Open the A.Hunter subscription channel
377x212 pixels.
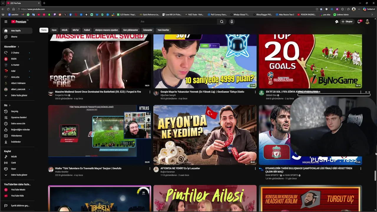pyautogui.click(x=17, y=65)
